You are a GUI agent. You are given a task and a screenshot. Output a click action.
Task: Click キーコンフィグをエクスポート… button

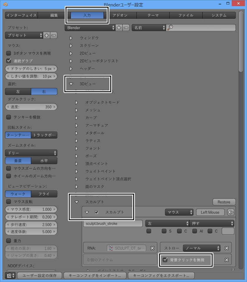click(x=161, y=275)
